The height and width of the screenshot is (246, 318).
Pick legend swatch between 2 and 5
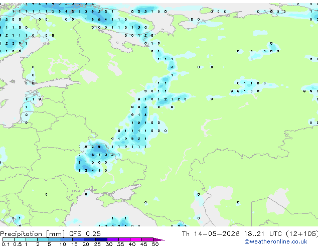pos(43,239)
